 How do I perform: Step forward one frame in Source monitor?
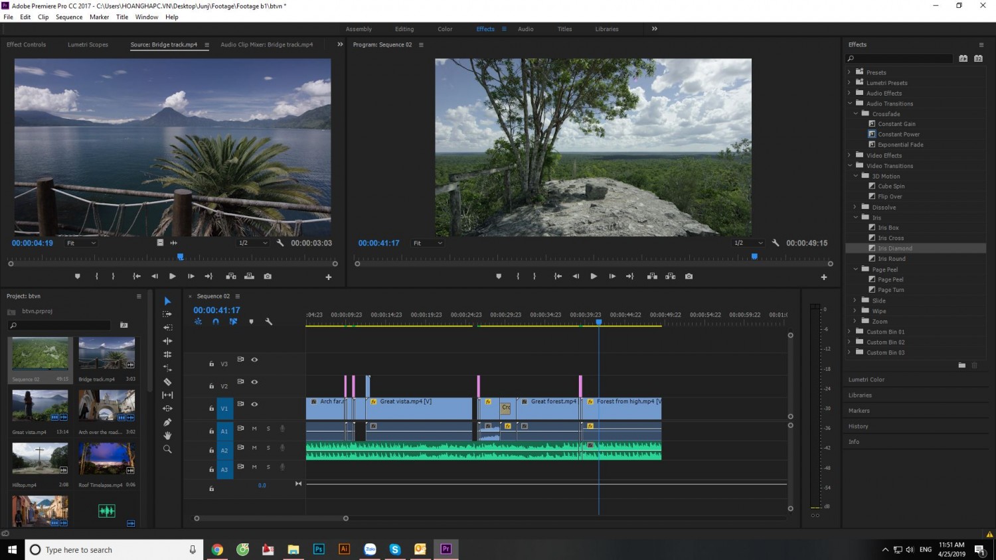(191, 277)
